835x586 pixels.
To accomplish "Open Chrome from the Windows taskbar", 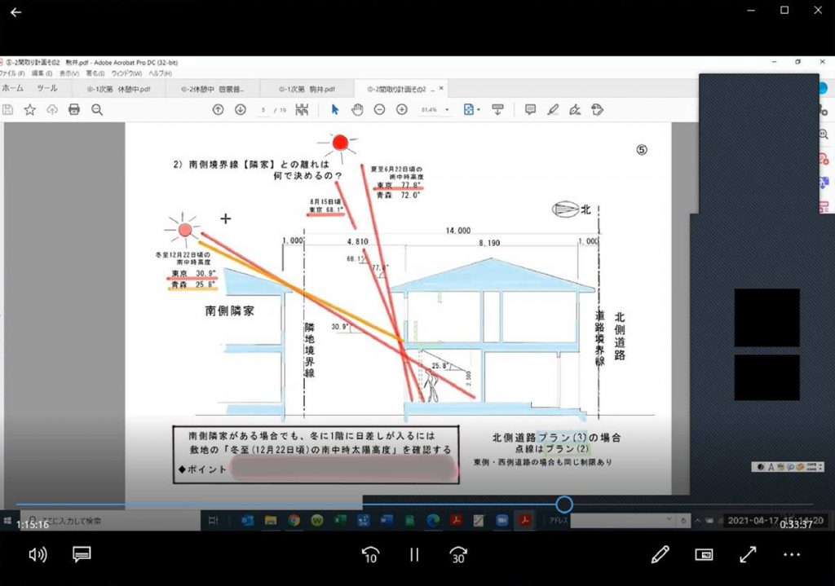I will click(294, 521).
